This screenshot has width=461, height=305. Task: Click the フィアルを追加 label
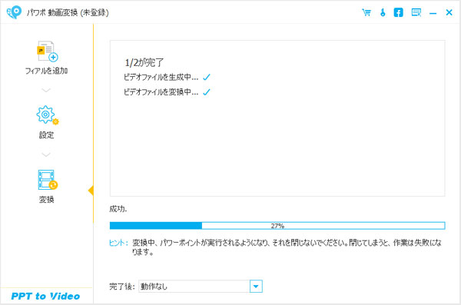pos(46,71)
